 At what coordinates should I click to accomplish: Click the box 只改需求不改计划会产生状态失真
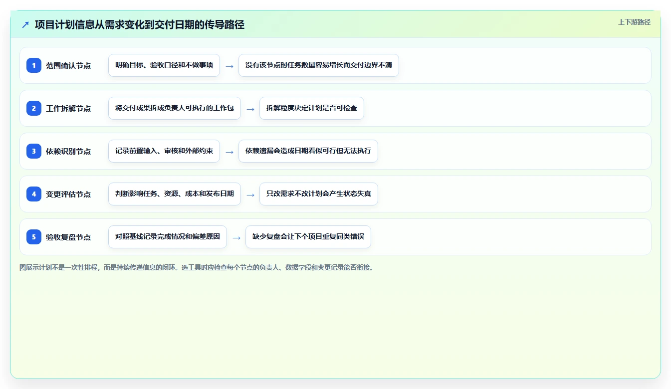pyautogui.click(x=319, y=194)
